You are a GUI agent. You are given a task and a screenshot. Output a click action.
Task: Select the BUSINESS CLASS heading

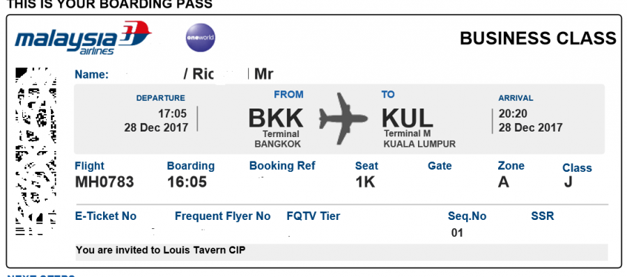538,38
